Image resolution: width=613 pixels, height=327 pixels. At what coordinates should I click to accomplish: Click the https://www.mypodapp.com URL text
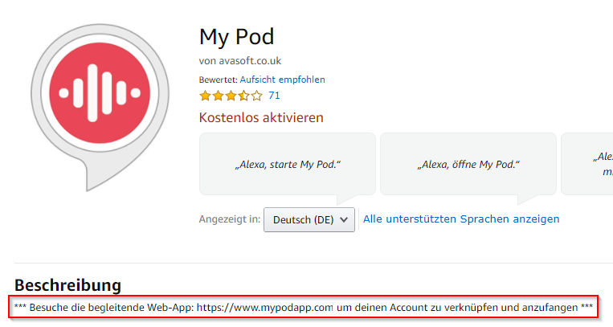click(x=264, y=308)
